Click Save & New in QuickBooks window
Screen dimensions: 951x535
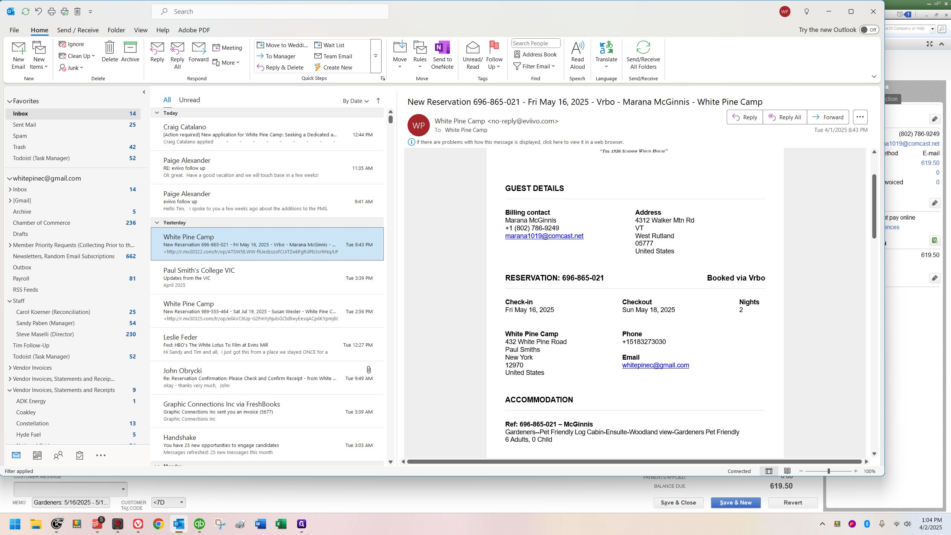pos(736,503)
